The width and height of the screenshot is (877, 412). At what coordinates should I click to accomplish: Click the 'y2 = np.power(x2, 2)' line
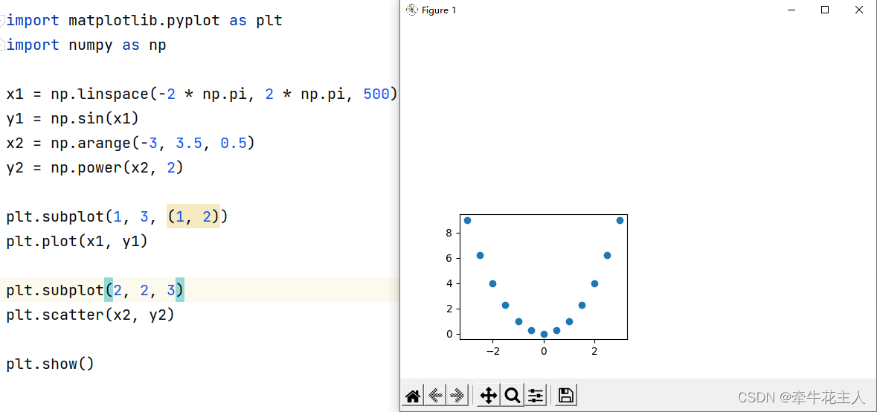[x=94, y=168]
